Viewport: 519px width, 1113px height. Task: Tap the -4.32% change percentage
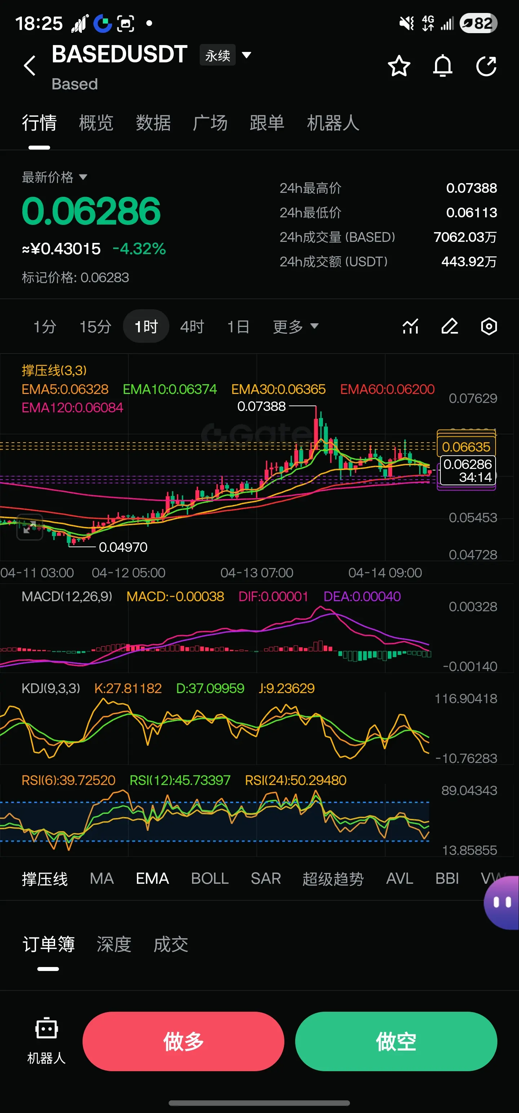[139, 249]
